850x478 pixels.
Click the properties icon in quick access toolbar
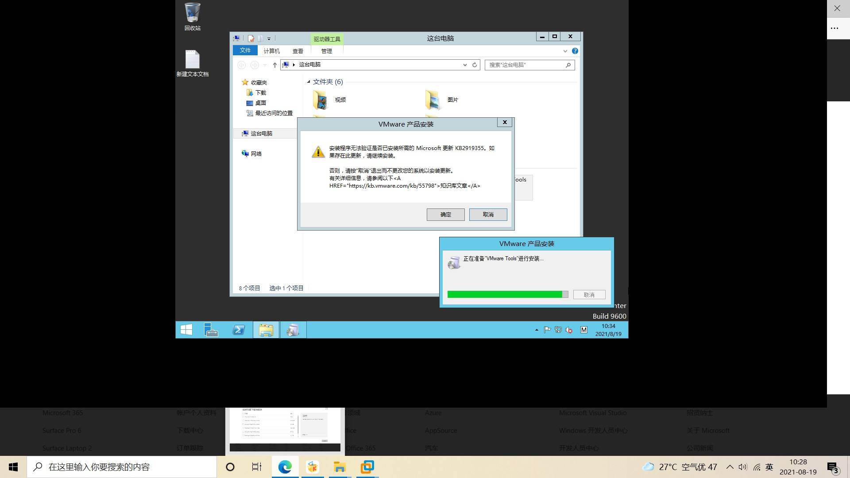tap(251, 39)
